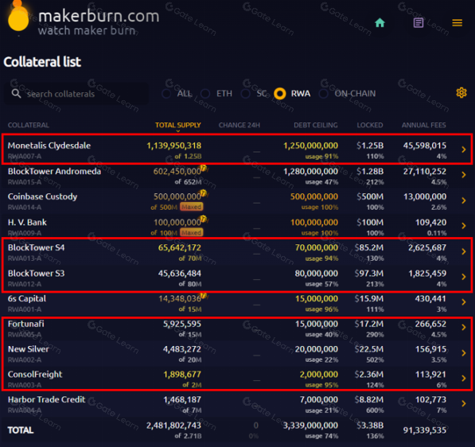Click question badge on BlockTower Andromeda supply
The width and height of the screenshot is (475, 447).
coord(203,168)
